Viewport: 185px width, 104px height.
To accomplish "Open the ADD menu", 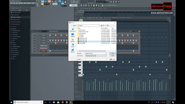I will pyautogui.click(x=17, y=3).
